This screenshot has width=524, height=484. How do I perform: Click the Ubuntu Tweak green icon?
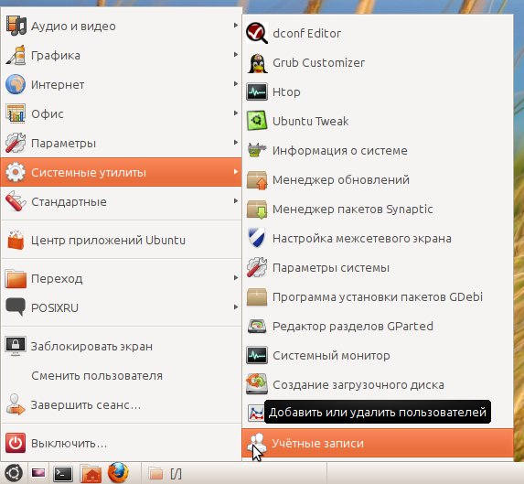pyautogui.click(x=257, y=121)
